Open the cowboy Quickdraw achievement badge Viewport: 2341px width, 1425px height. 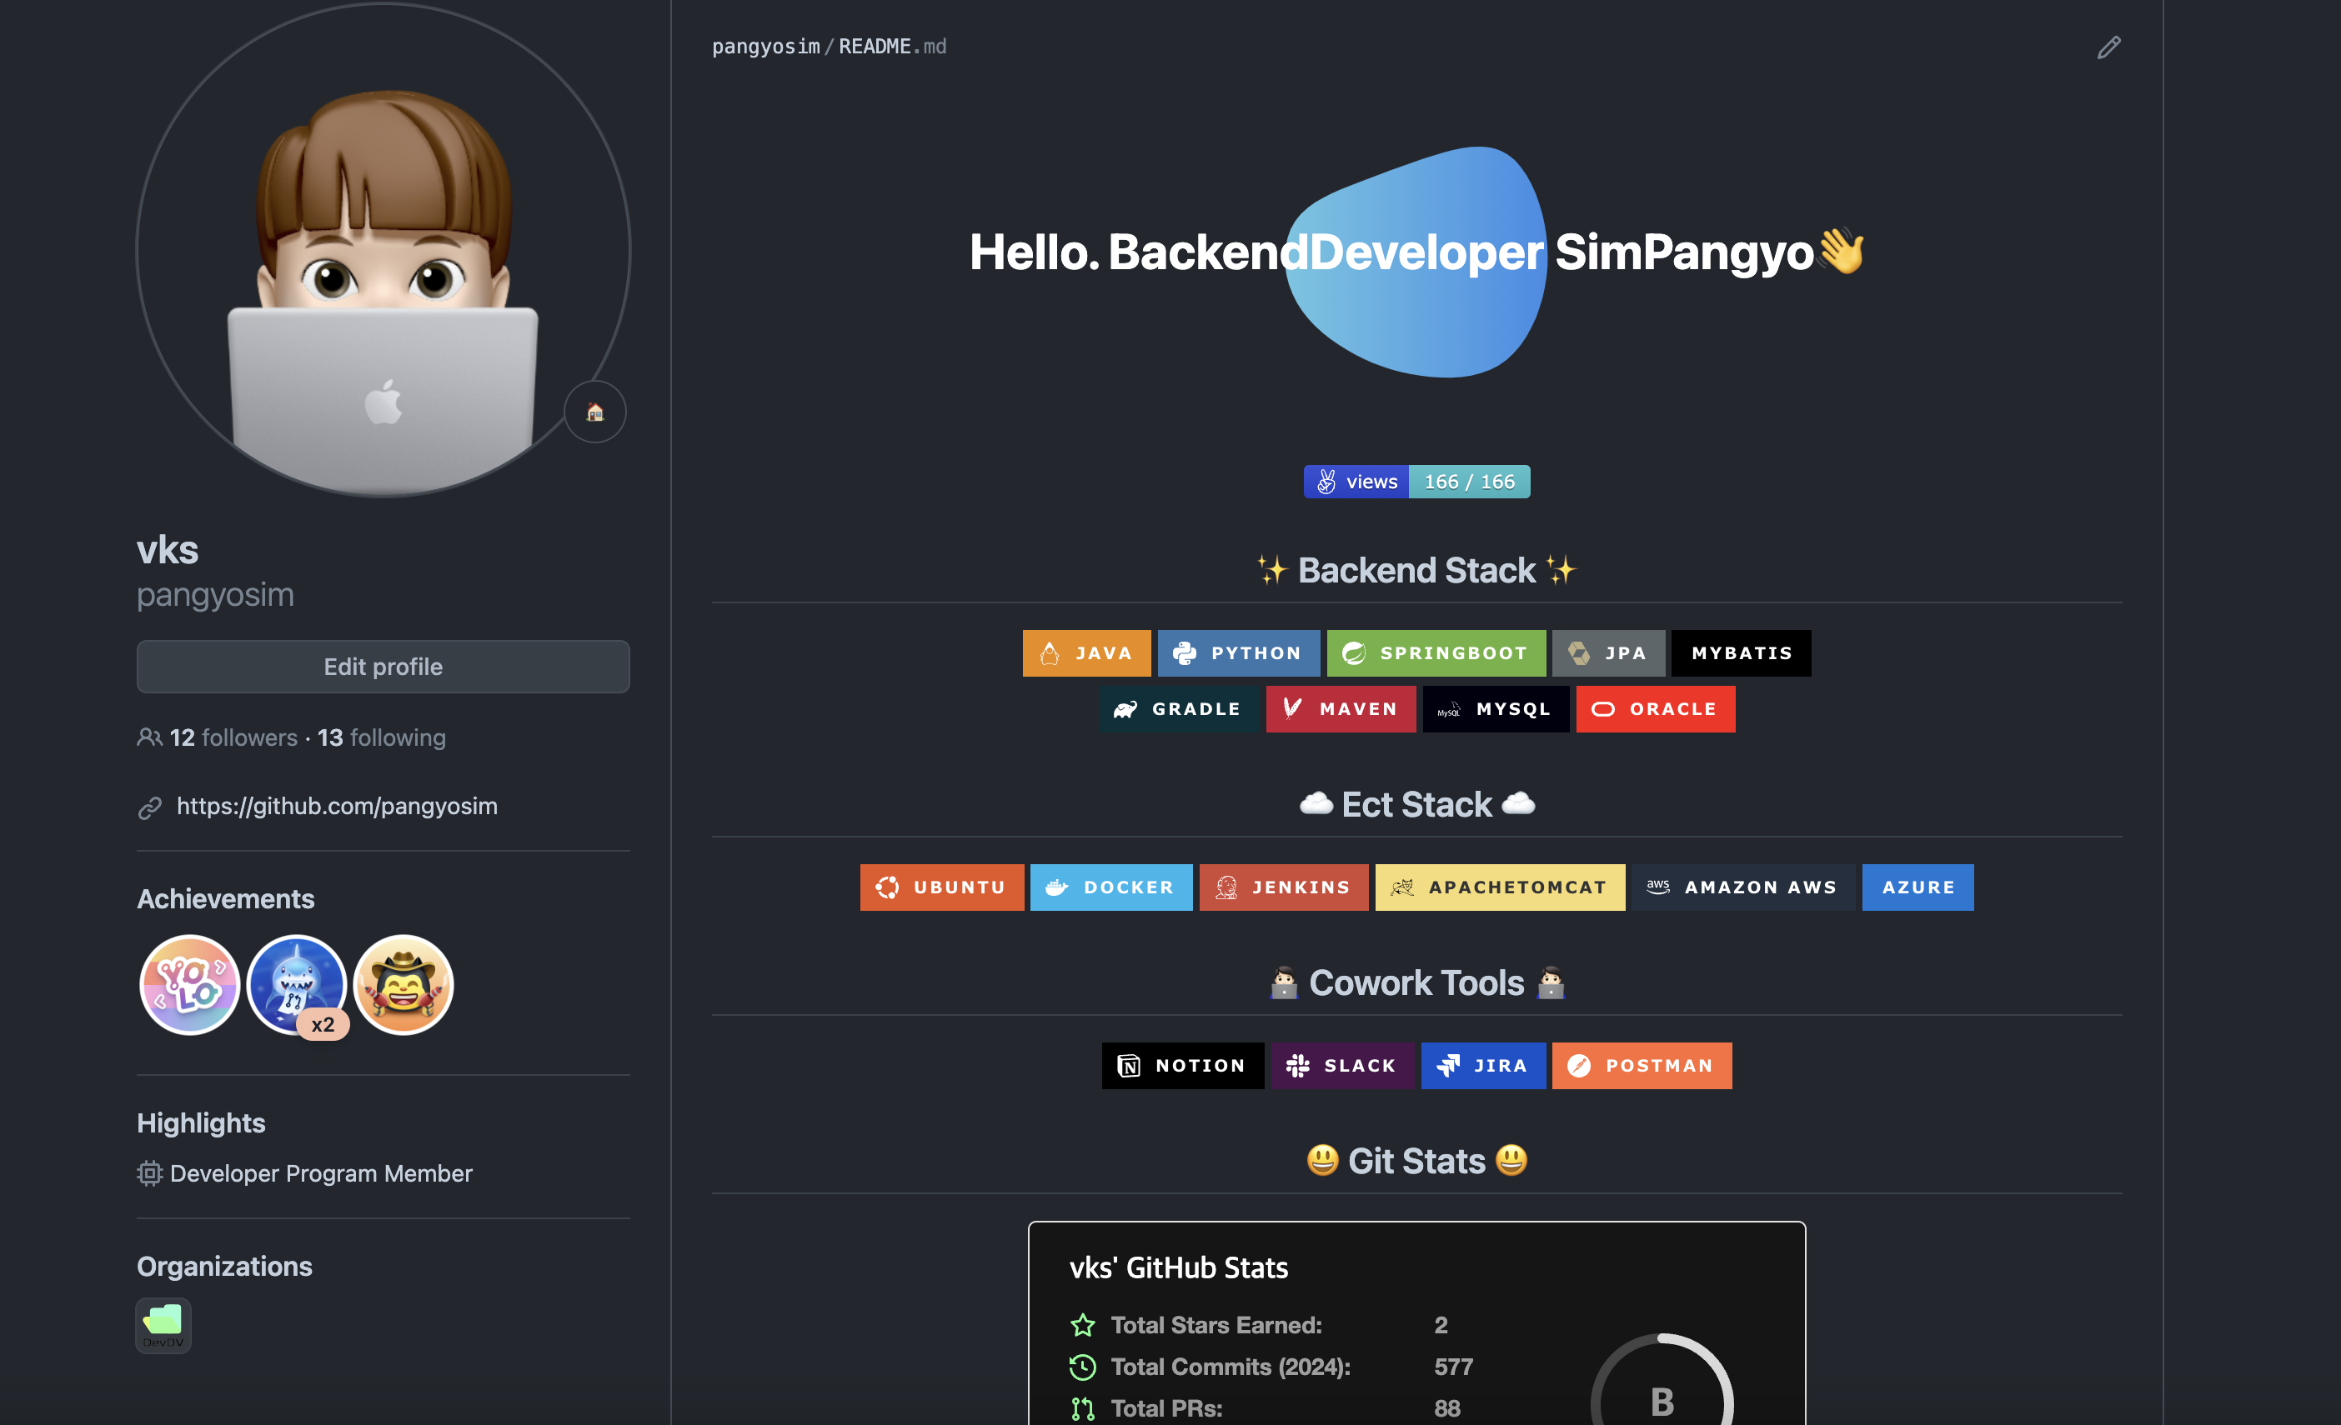click(404, 984)
